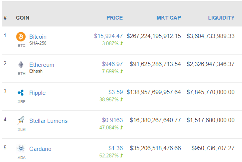Click the ETH ticker label
Screen dimensions: 242x162
point(21,73)
